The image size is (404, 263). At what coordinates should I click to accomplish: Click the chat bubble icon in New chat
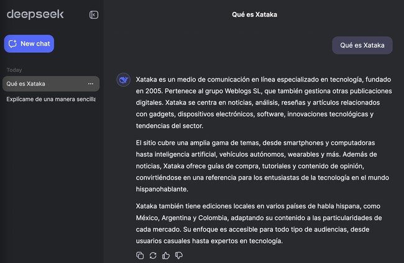13,44
